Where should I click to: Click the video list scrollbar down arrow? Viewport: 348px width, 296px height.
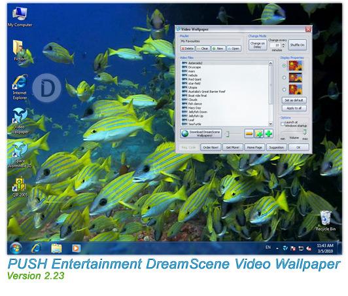click(x=270, y=124)
